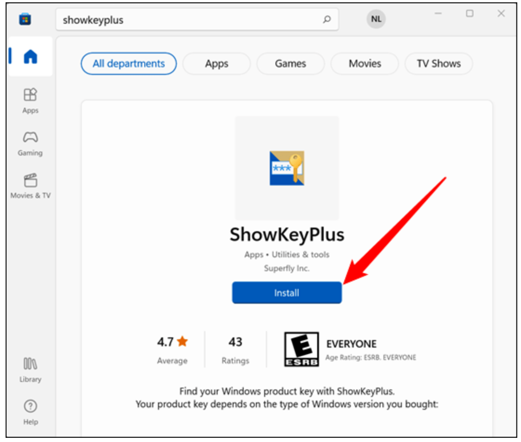Open Help in sidebar

(30, 412)
